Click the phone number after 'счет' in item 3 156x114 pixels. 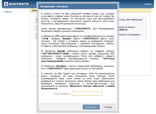(55, 69)
